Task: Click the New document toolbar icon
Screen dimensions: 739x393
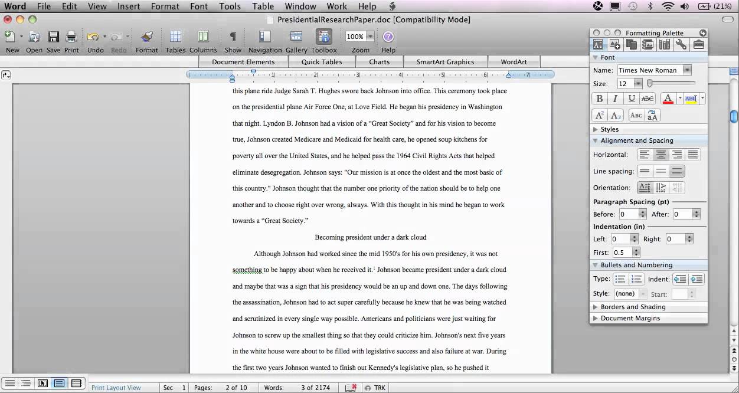Action: [11, 37]
